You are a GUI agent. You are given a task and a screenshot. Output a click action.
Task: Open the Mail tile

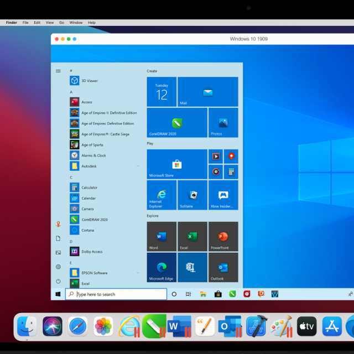(208, 92)
